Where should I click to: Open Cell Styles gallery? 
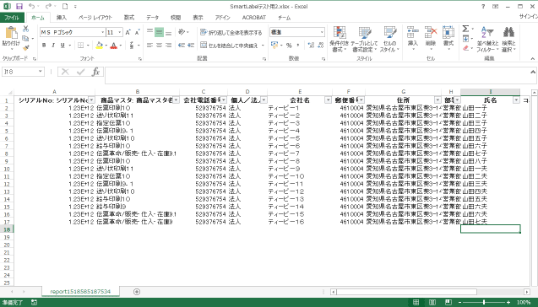click(x=390, y=39)
